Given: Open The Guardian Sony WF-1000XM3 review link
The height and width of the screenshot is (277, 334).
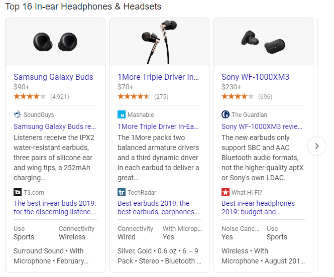Looking at the screenshot, I should pos(262,126).
